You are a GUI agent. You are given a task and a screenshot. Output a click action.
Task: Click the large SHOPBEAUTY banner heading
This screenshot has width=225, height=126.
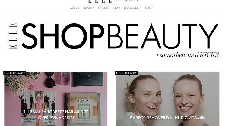coord(120,36)
